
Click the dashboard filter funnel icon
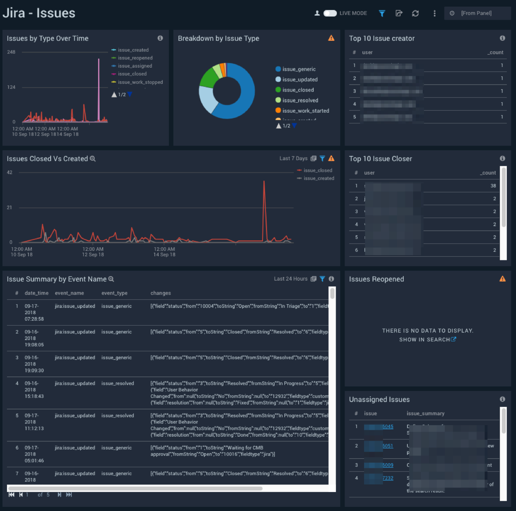coord(382,13)
